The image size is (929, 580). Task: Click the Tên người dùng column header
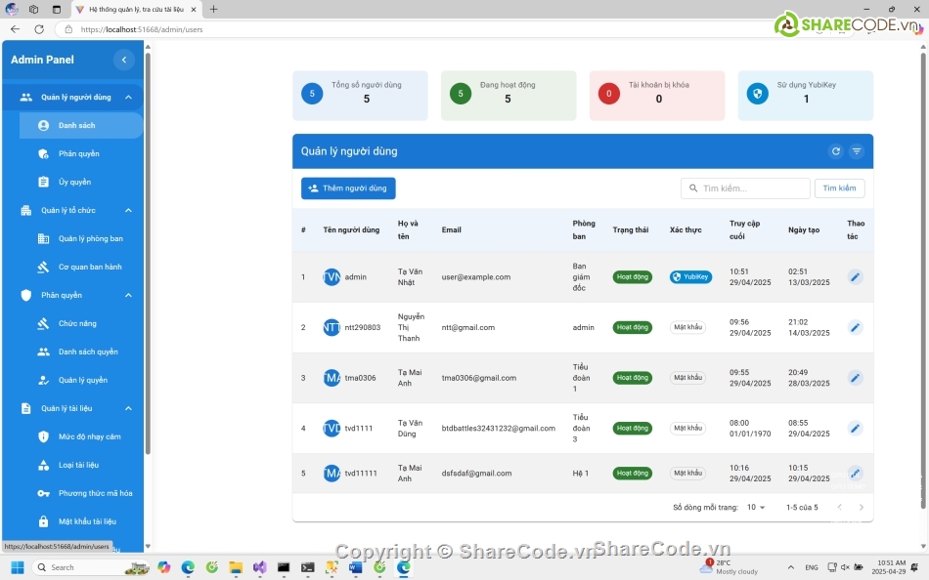pos(351,229)
